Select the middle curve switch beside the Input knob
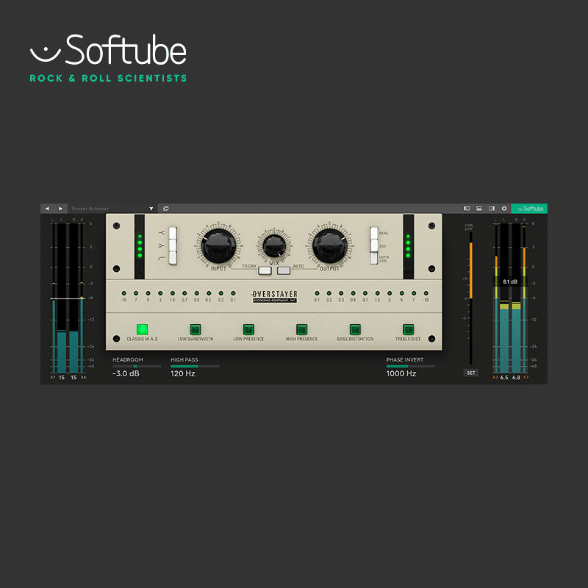The image size is (588, 588). 173,245
